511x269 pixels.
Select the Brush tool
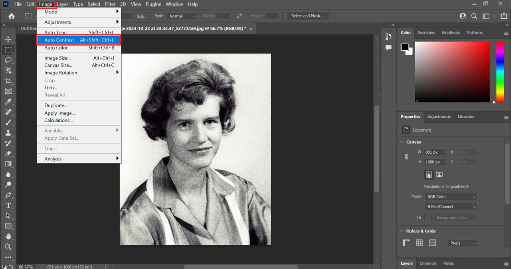(x=8, y=123)
